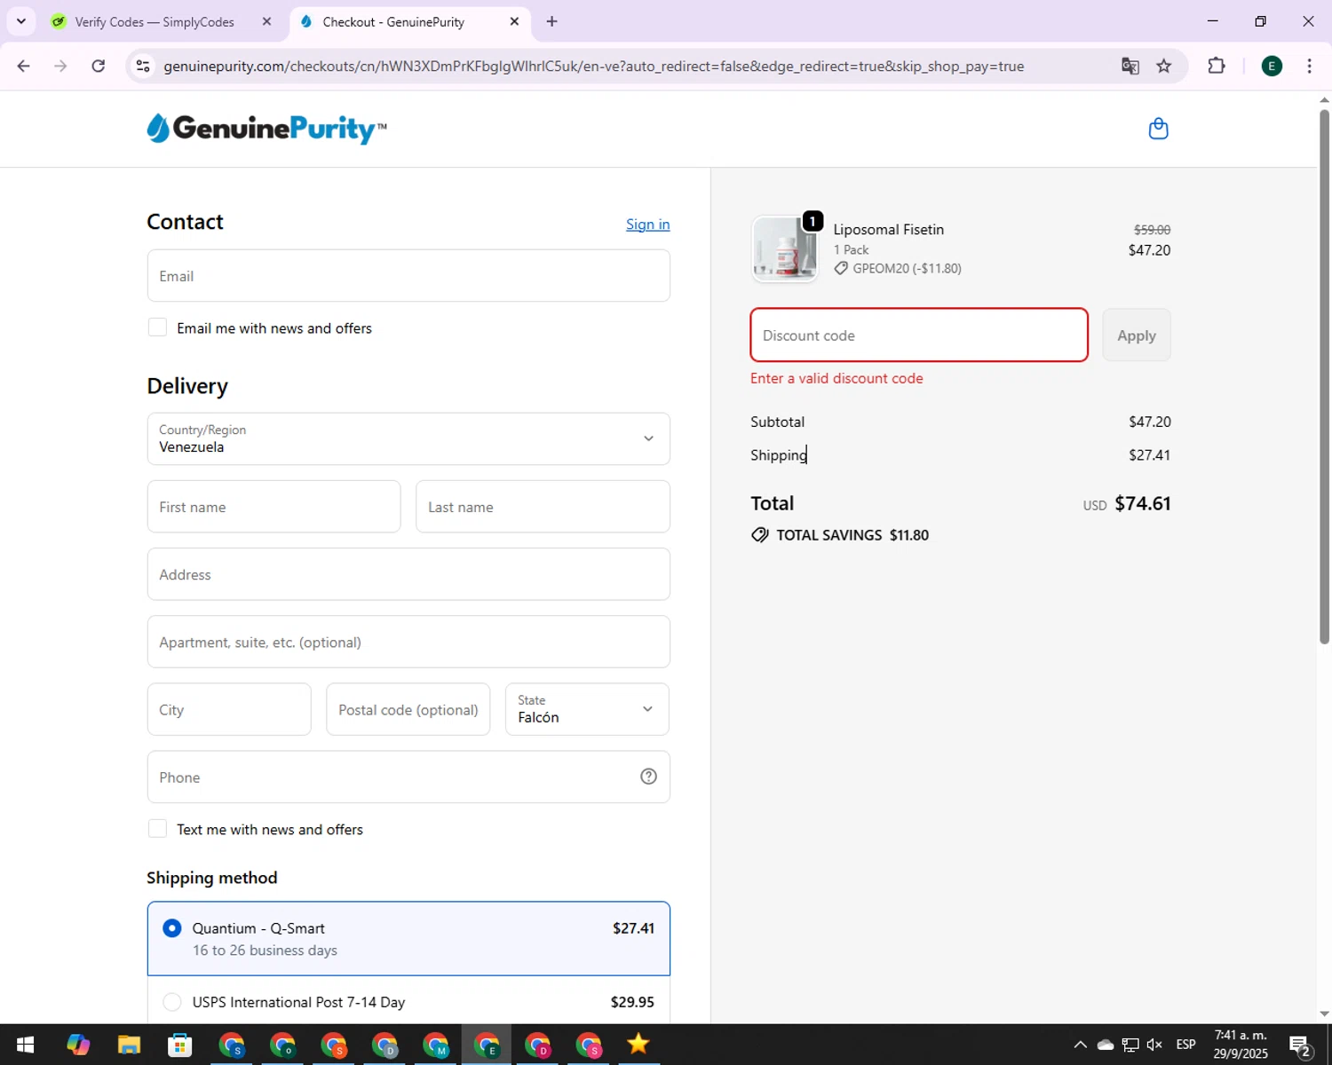
Task: Open the browser extensions puzzle icon
Action: point(1217,66)
